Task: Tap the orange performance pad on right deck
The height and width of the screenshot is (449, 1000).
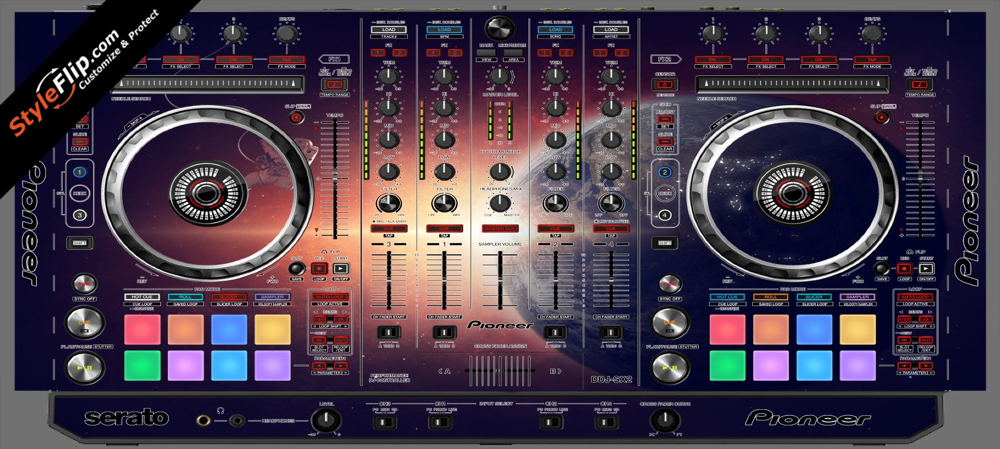Action: pyautogui.click(x=771, y=330)
